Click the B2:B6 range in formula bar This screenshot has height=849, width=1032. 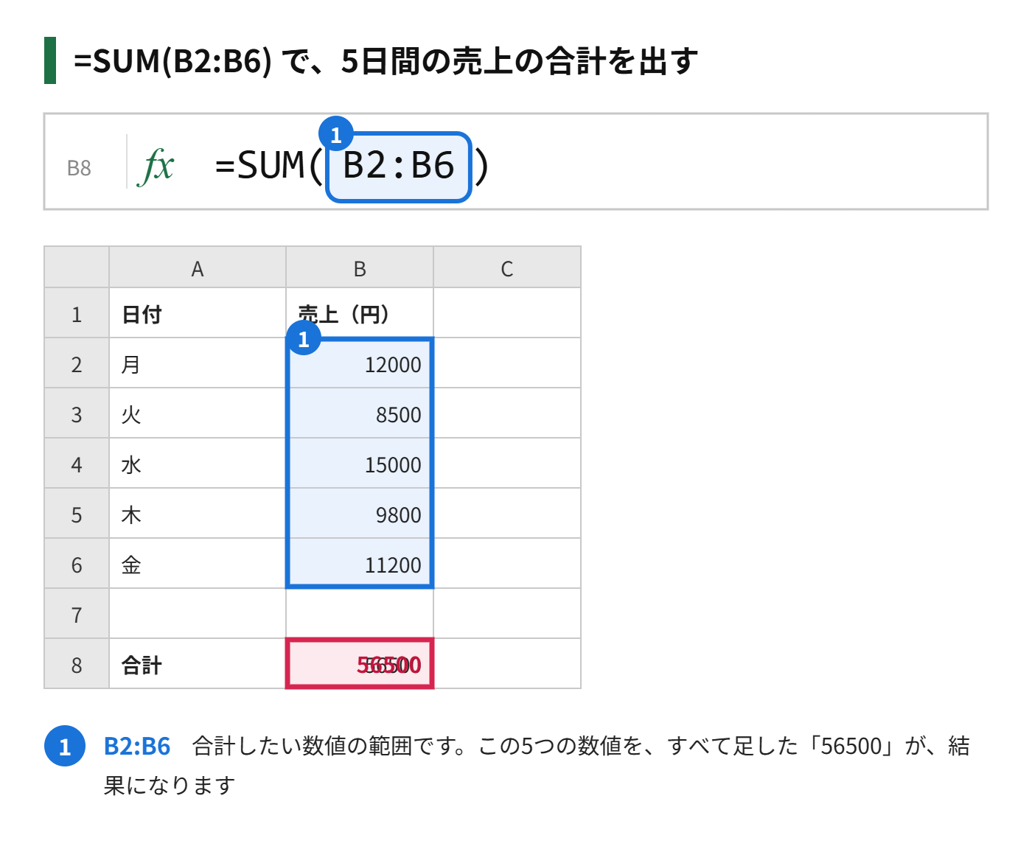tap(398, 167)
